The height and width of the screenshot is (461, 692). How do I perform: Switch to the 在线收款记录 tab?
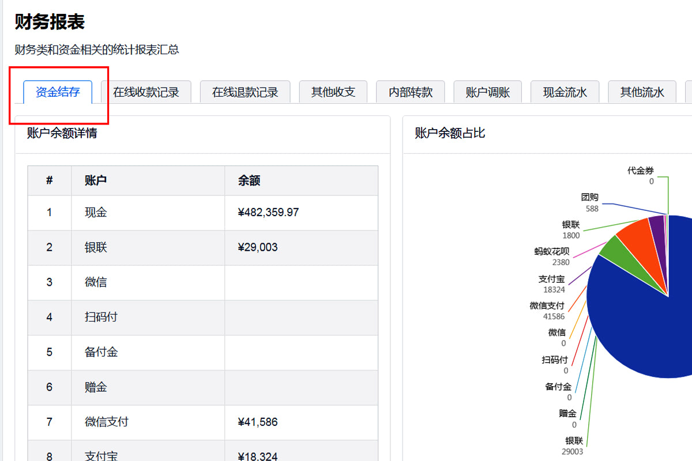146,92
